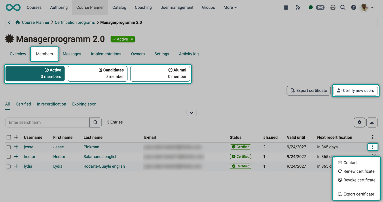Screen dimensions: 383x202
Task: Open Coaching in the top navigation
Action: [143, 8]
